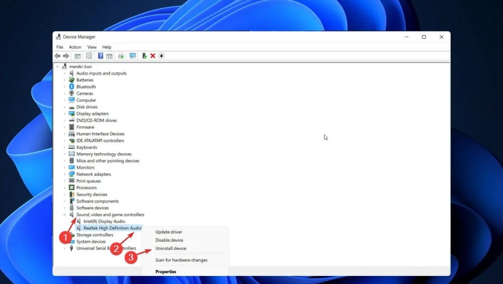The width and height of the screenshot is (503, 284).
Task: Expand the Audio inputs and outputs category
Action: coord(64,73)
